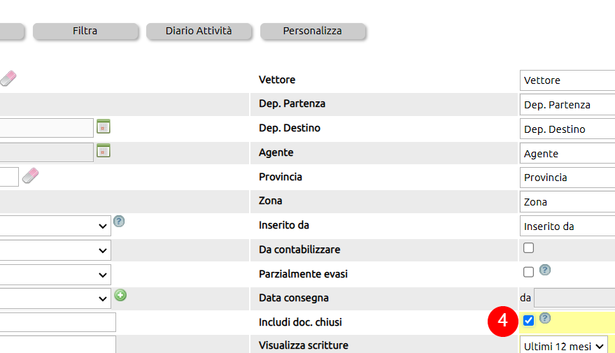The height and width of the screenshot is (353, 615).
Task: Tick the Parzialmente evasi checkbox
Action: pos(528,272)
